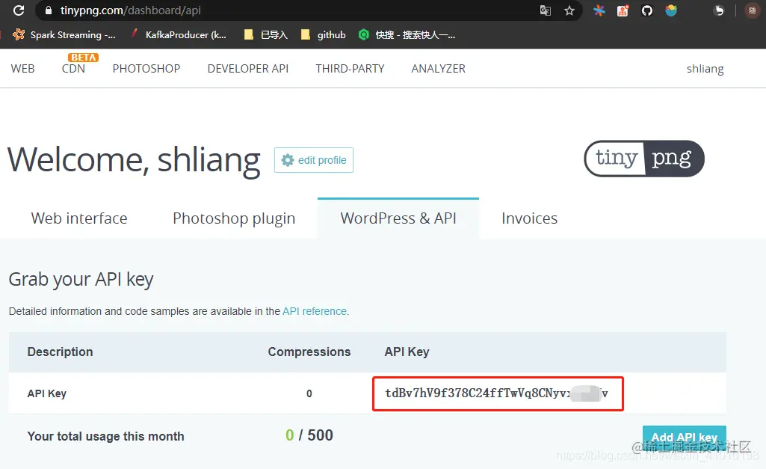766x469 pixels.
Task: Open the Google Translate icon in address bar
Action: pyautogui.click(x=545, y=10)
